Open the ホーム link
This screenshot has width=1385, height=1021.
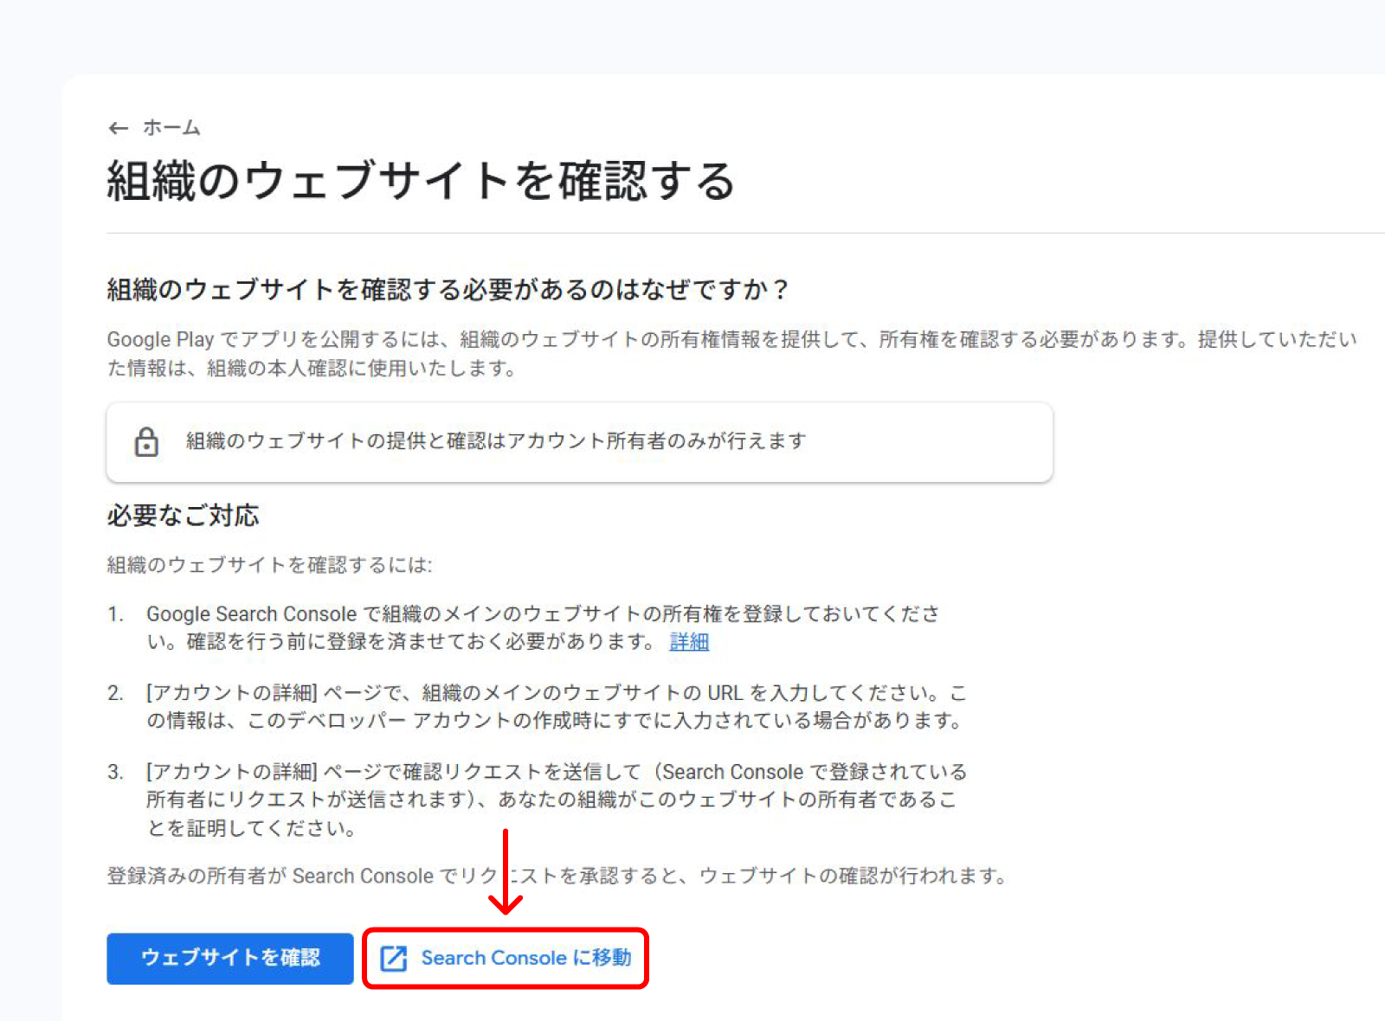click(x=171, y=127)
